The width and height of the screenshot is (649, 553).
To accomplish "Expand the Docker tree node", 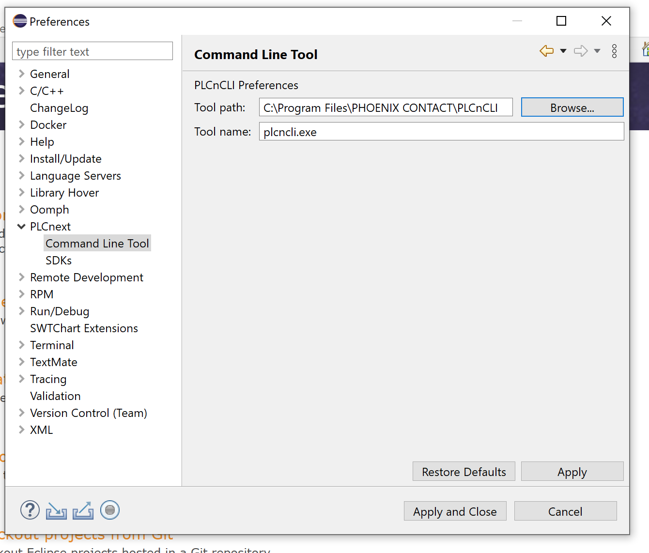I will tap(21, 124).
